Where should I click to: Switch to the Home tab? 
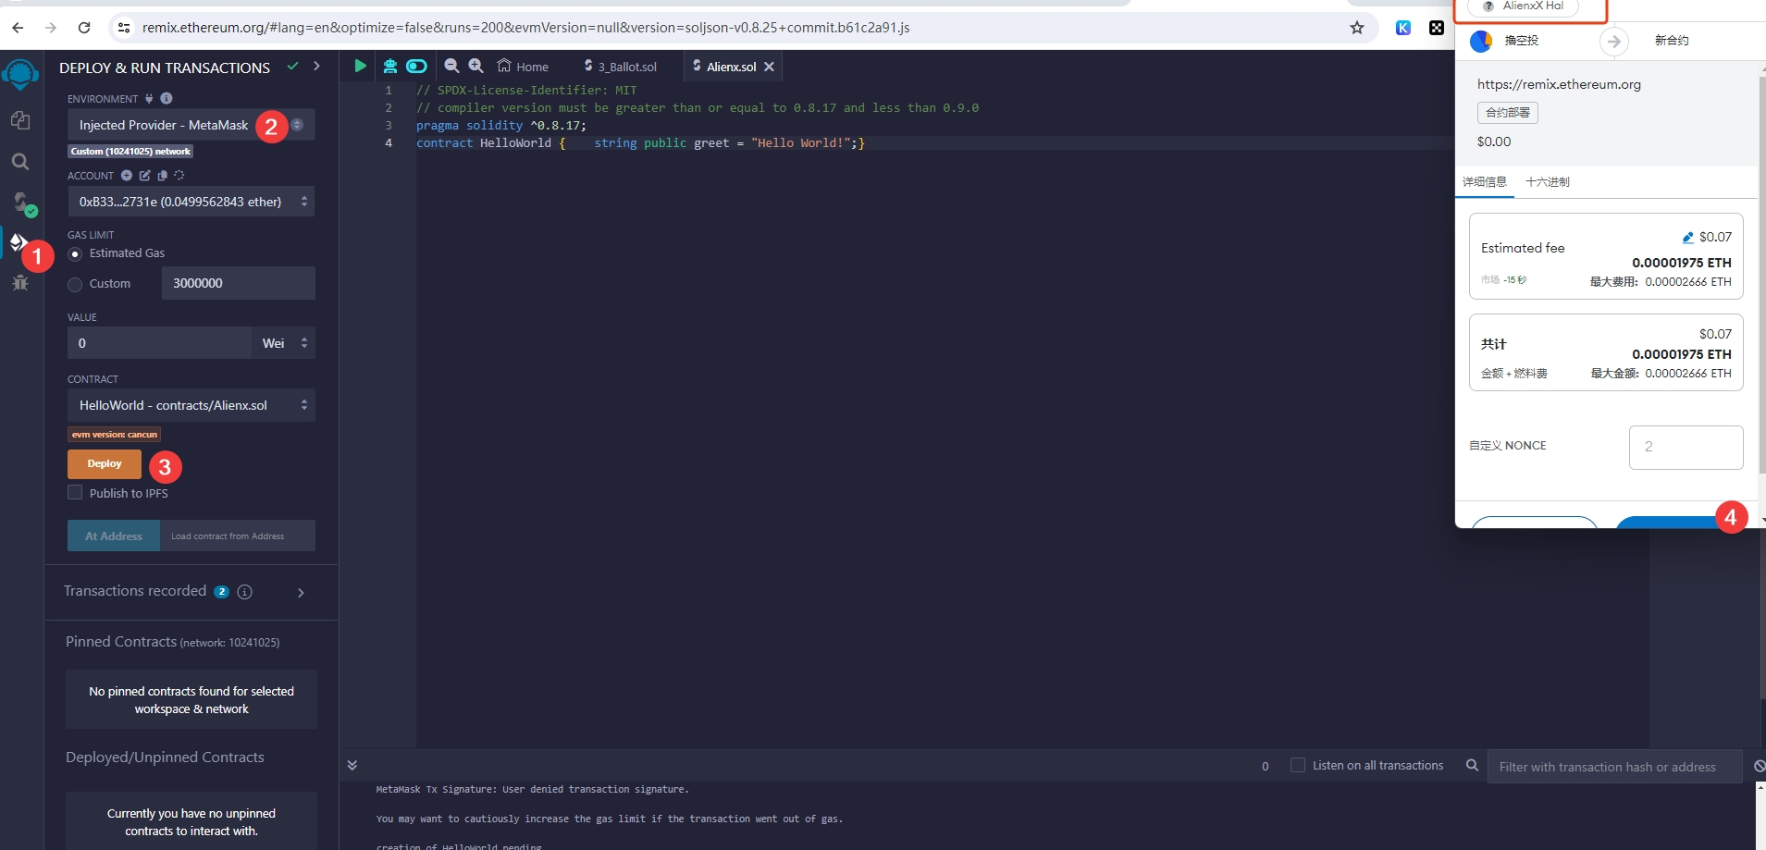(523, 67)
